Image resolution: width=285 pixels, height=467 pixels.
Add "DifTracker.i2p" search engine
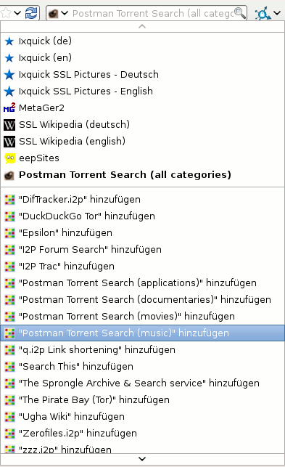142,199
